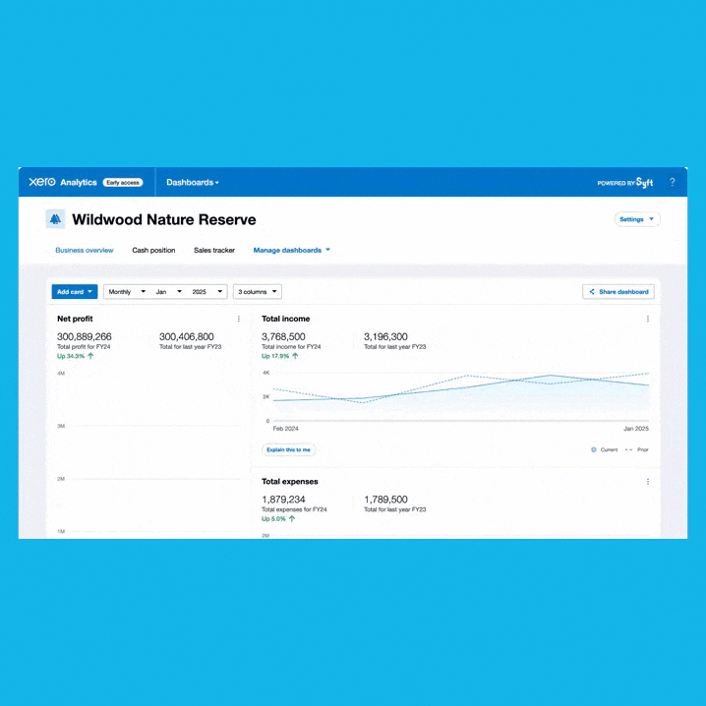Open the help question mark icon
This screenshot has height=706, width=706.
673,182
